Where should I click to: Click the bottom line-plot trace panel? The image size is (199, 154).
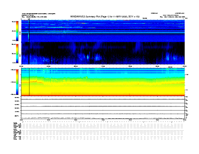point(103,117)
